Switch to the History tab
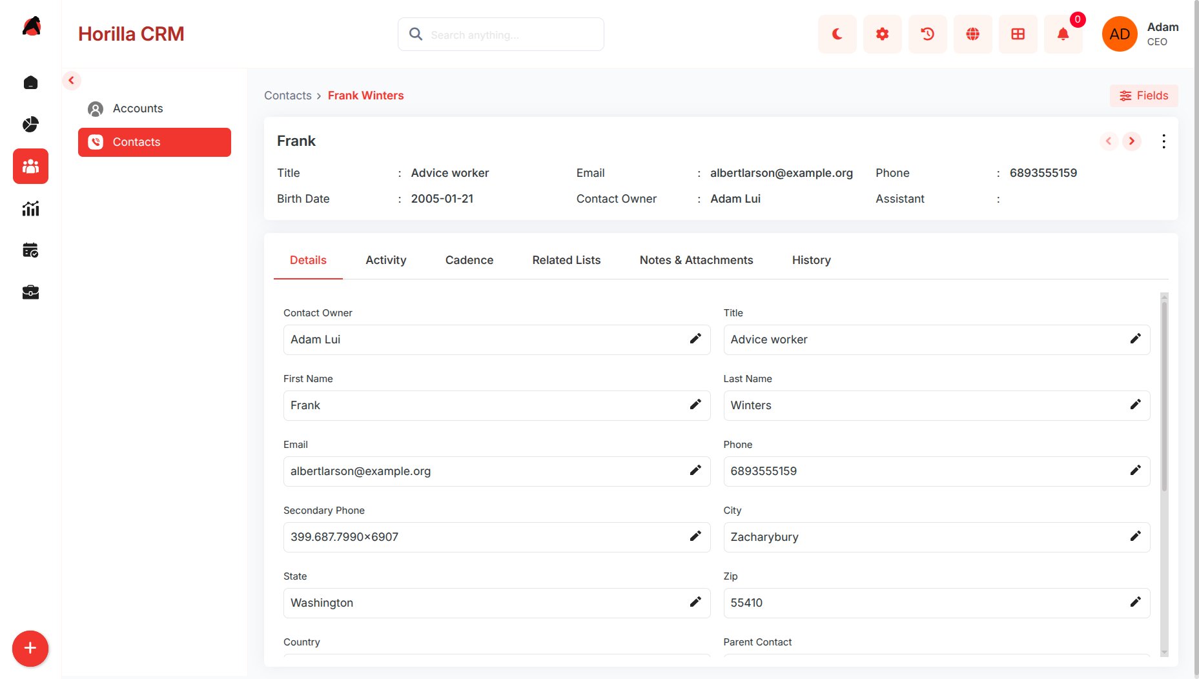 (812, 260)
